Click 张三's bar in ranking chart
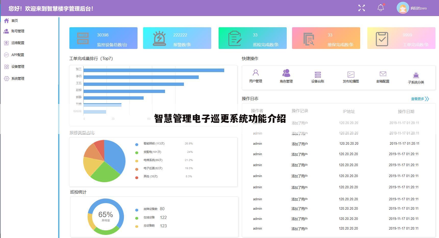The image size is (439, 238). (x=154, y=70)
